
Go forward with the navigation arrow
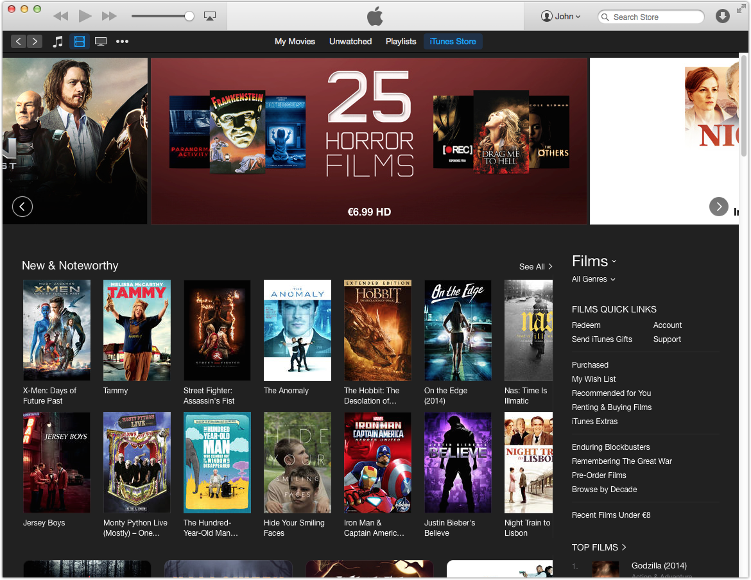(35, 41)
